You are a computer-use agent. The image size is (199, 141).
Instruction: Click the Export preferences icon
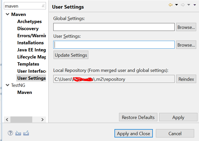click(26, 133)
